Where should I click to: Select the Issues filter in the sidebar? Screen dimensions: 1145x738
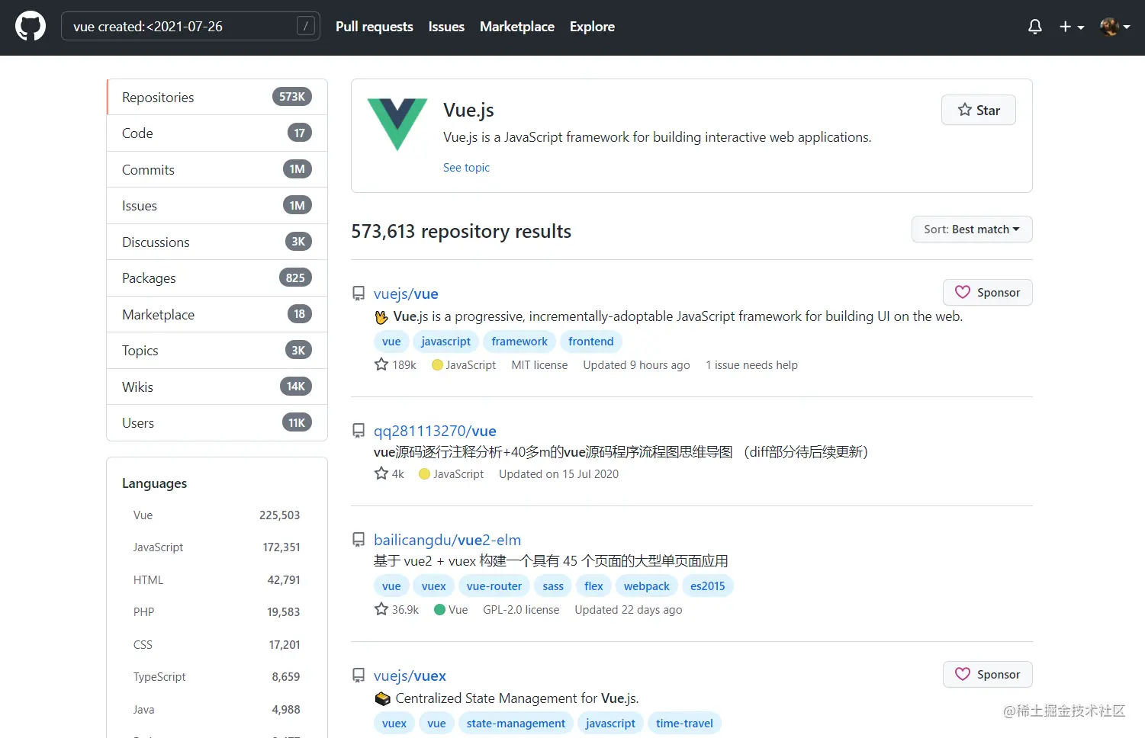[217, 206]
